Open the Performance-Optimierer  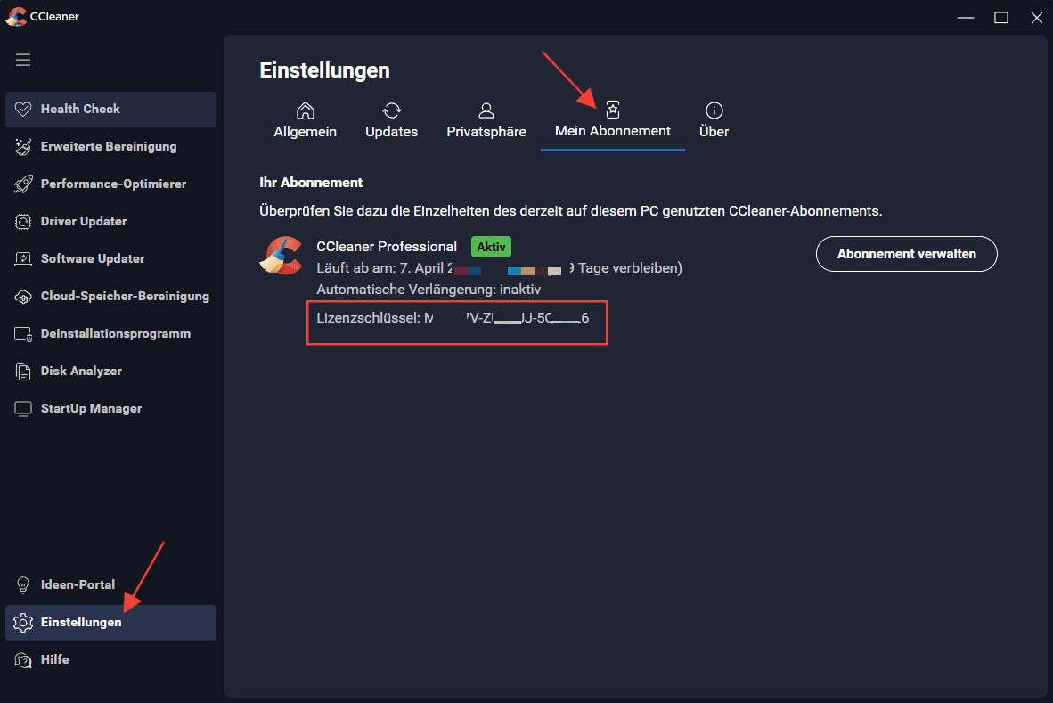tap(109, 184)
